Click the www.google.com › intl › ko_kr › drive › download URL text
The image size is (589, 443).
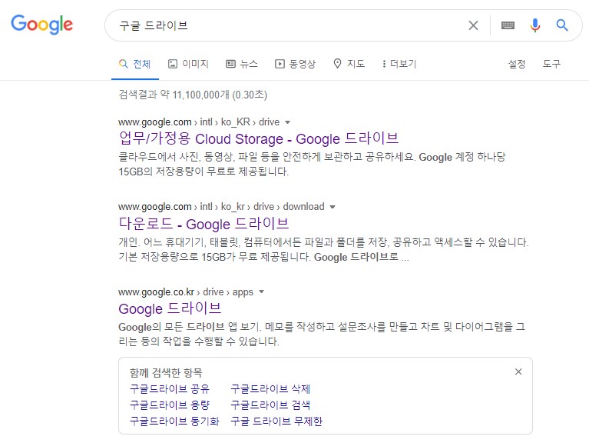(x=221, y=207)
